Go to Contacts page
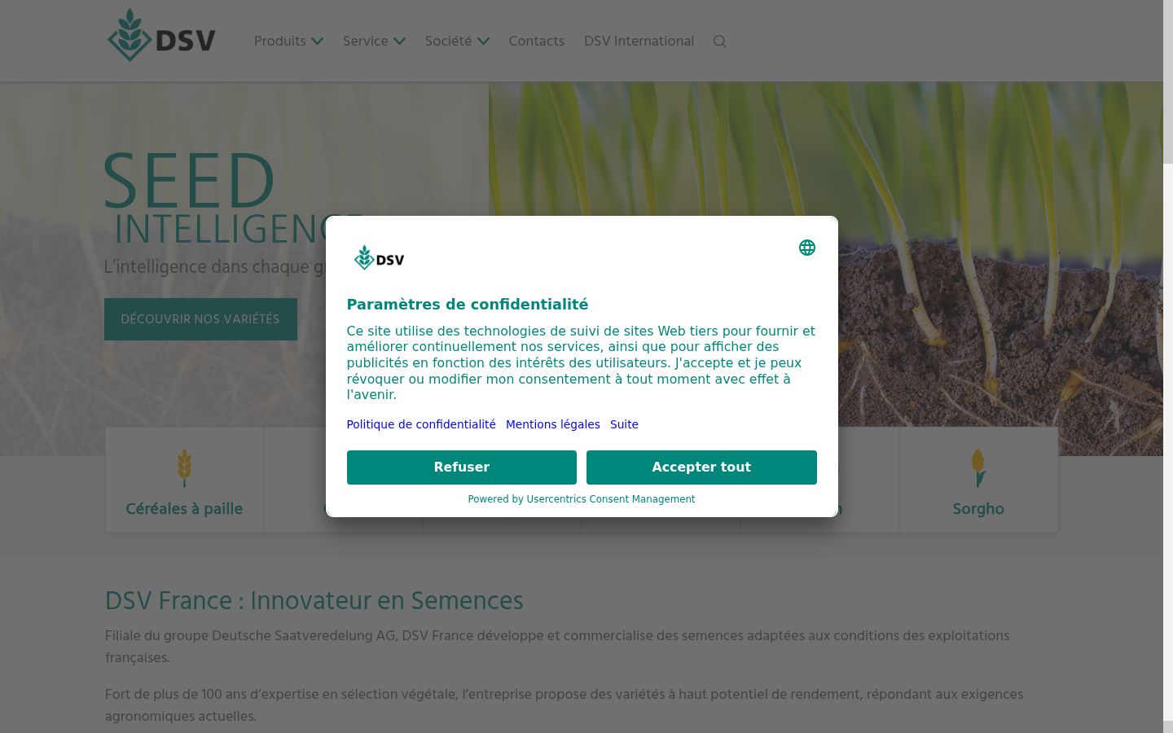1173x733 pixels. click(536, 42)
